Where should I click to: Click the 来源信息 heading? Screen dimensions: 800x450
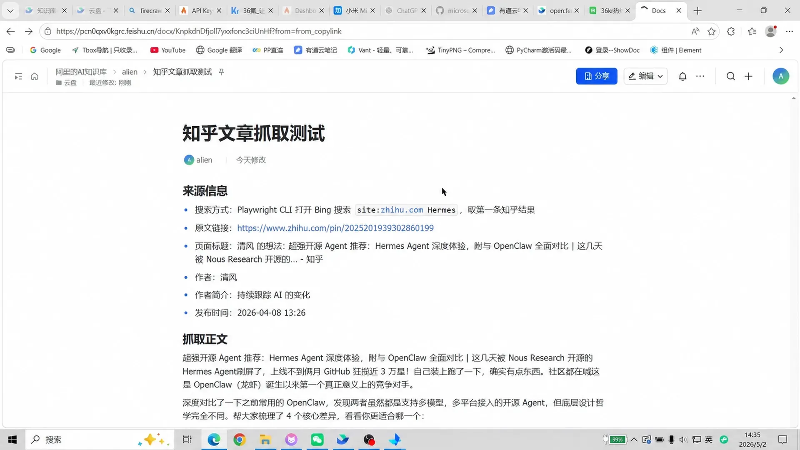(205, 191)
